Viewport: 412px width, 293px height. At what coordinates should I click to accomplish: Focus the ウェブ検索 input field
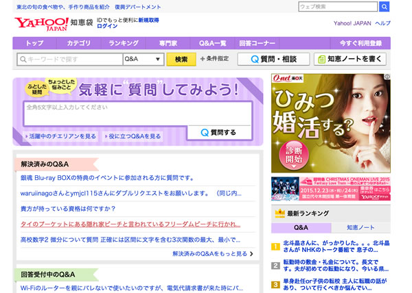click(x=338, y=7)
